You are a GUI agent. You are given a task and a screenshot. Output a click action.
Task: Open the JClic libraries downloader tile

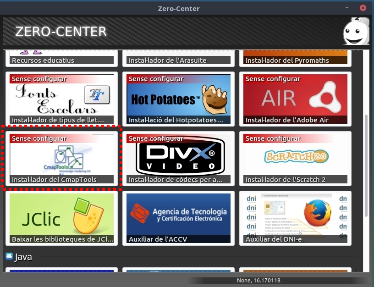(61, 219)
